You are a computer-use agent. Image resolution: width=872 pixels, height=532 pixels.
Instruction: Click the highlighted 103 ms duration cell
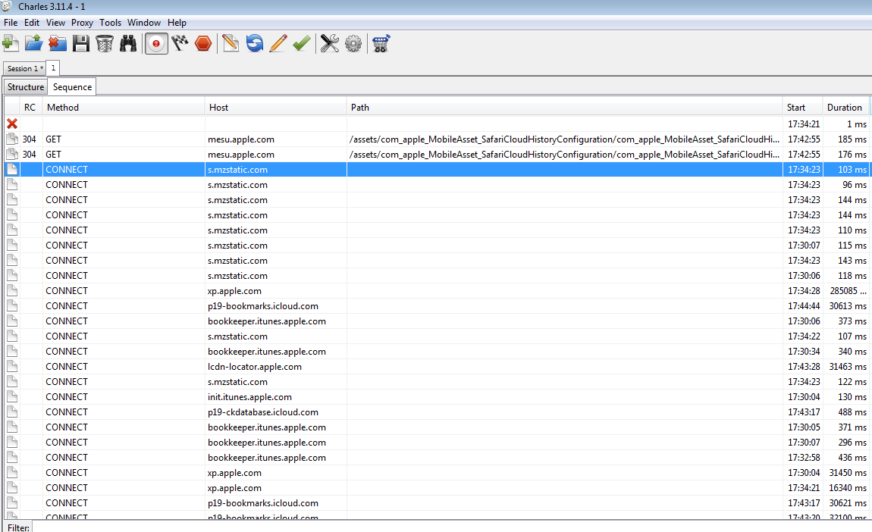tap(846, 170)
